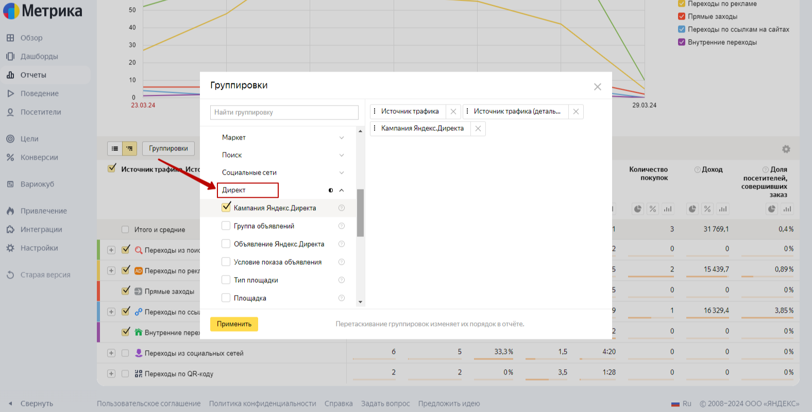Click help icon beside Площадка
The width and height of the screenshot is (812, 412).
(341, 298)
